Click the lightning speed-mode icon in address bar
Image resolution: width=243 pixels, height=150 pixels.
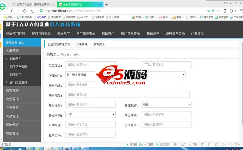(x=213, y=11)
